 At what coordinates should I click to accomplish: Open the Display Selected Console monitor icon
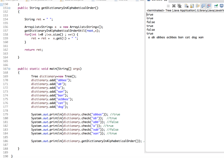[222, 6]
